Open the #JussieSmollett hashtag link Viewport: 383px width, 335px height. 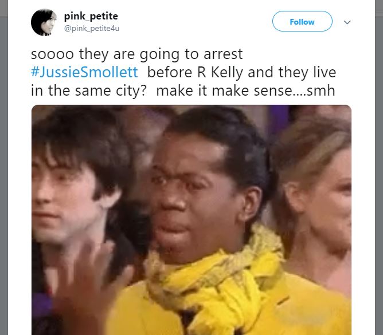coord(84,72)
